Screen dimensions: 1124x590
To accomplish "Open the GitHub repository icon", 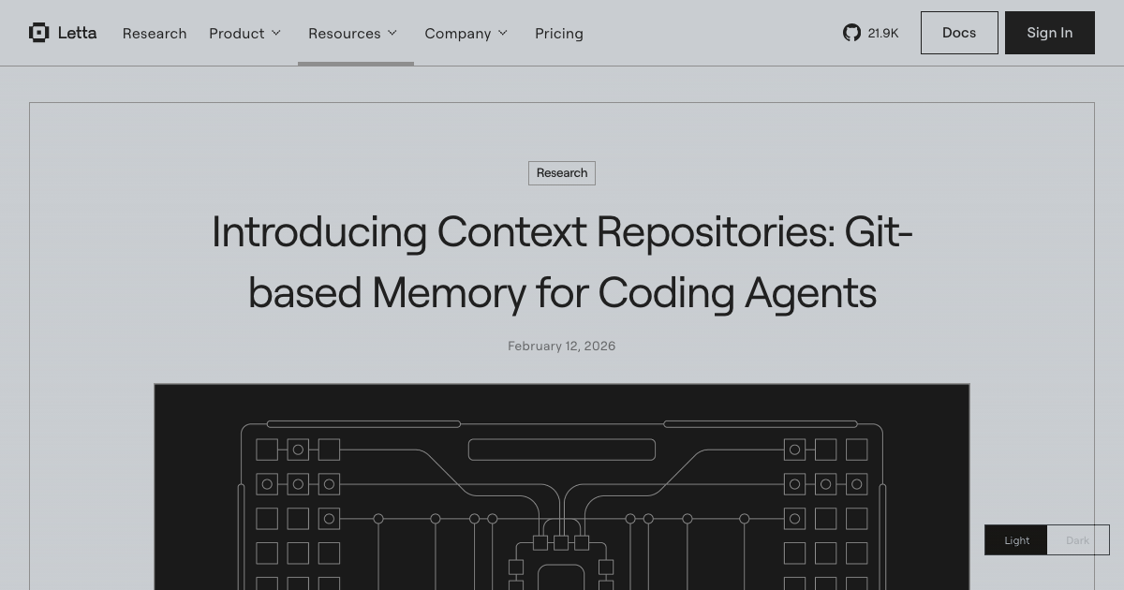I will 851,33.
